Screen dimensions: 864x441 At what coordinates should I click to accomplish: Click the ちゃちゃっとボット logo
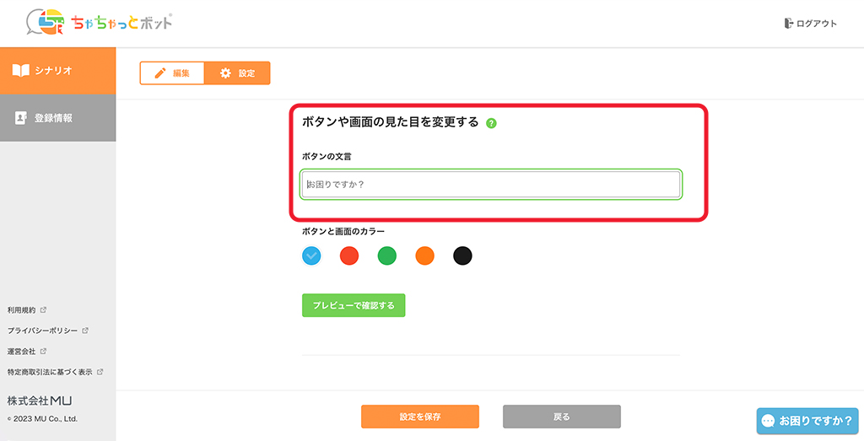point(100,22)
